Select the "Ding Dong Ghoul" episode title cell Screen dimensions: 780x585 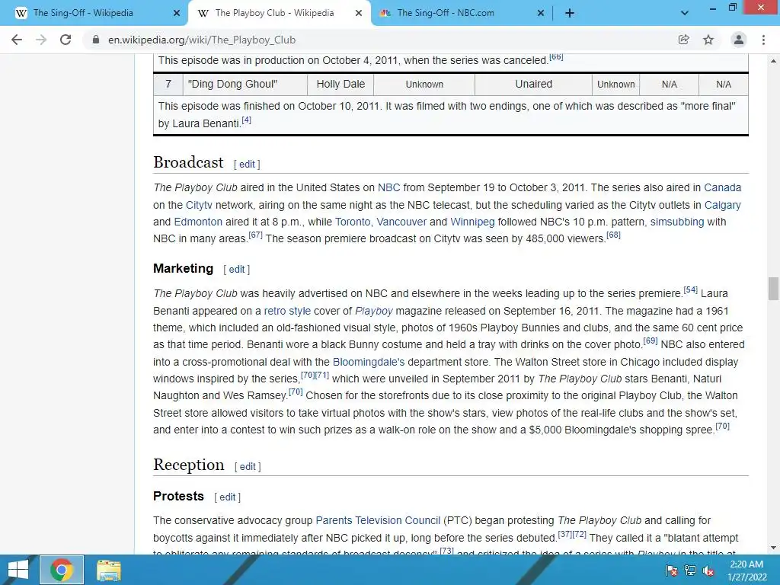click(245, 84)
